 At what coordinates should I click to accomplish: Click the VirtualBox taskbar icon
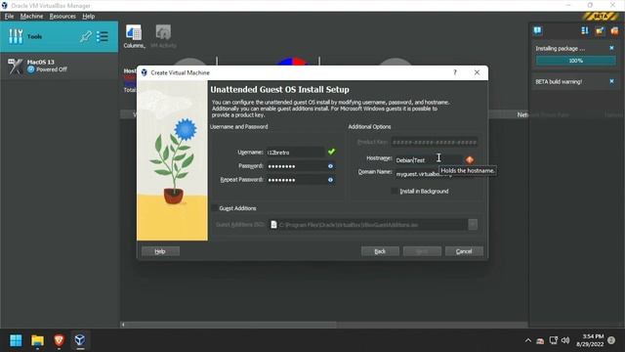tap(80, 340)
